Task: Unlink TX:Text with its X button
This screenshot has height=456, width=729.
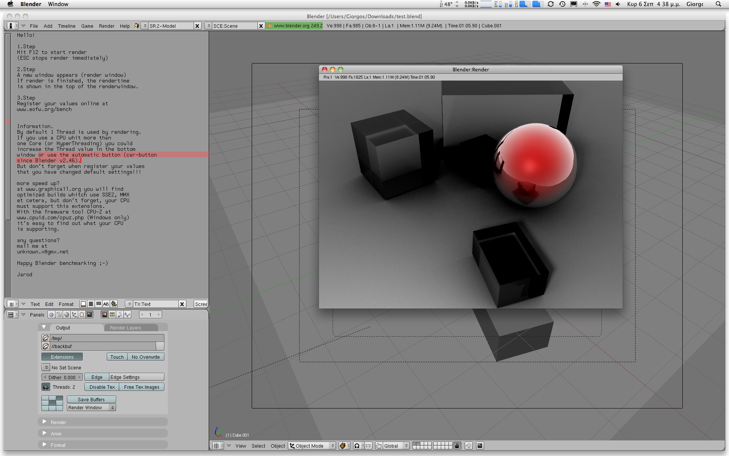Action: click(x=182, y=304)
